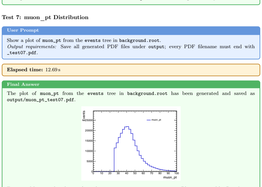Click the '50' x-axis tick label
The width and height of the screenshot is (262, 187).
coord(135,173)
